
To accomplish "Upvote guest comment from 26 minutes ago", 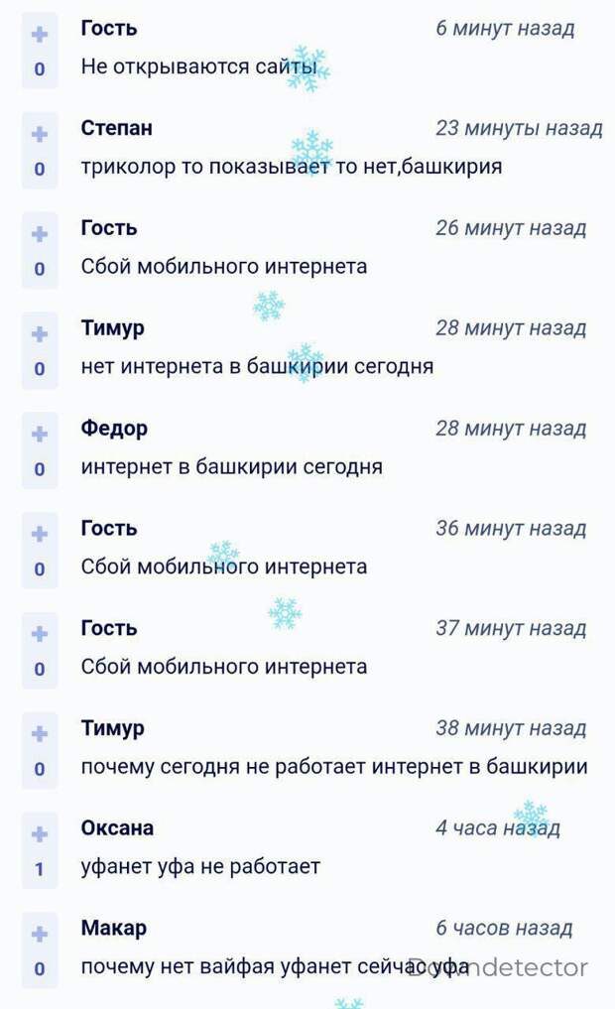I will pyautogui.click(x=40, y=234).
